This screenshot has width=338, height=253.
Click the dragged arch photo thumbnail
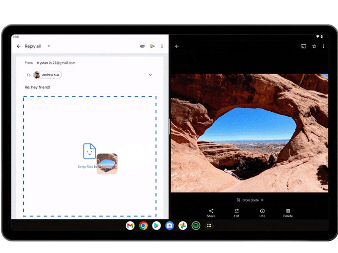[107, 164]
